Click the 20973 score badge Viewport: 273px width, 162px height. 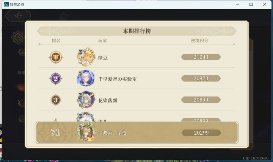(x=201, y=78)
